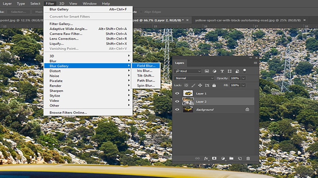Click Lock image pixels brush icon
Viewport: 318px width, 178px height.
(193, 85)
